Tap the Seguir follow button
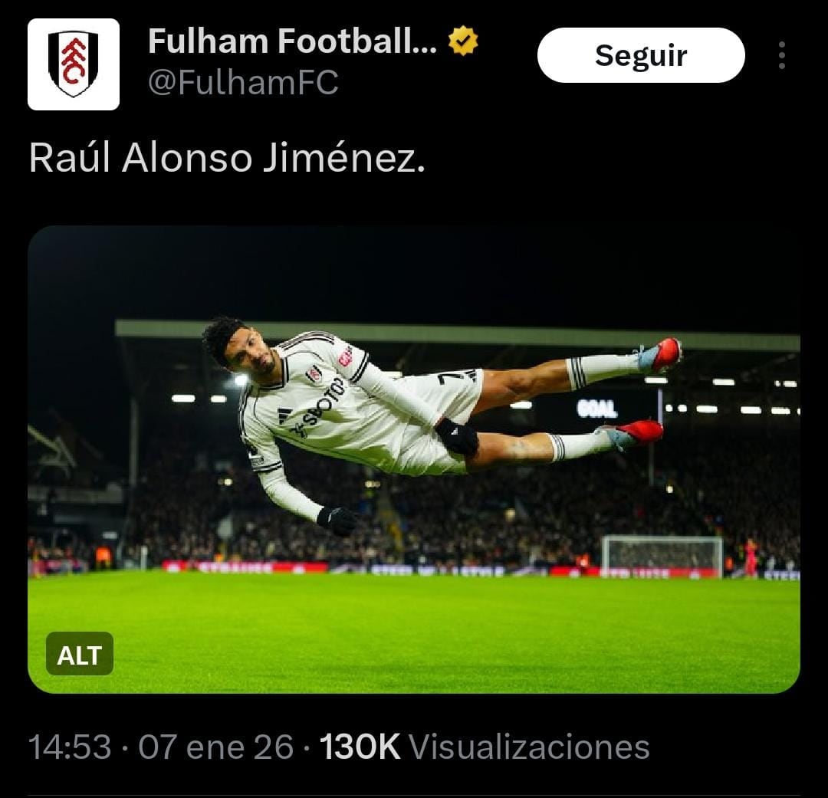Image resolution: width=828 pixels, height=798 pixels. [641, 55]
